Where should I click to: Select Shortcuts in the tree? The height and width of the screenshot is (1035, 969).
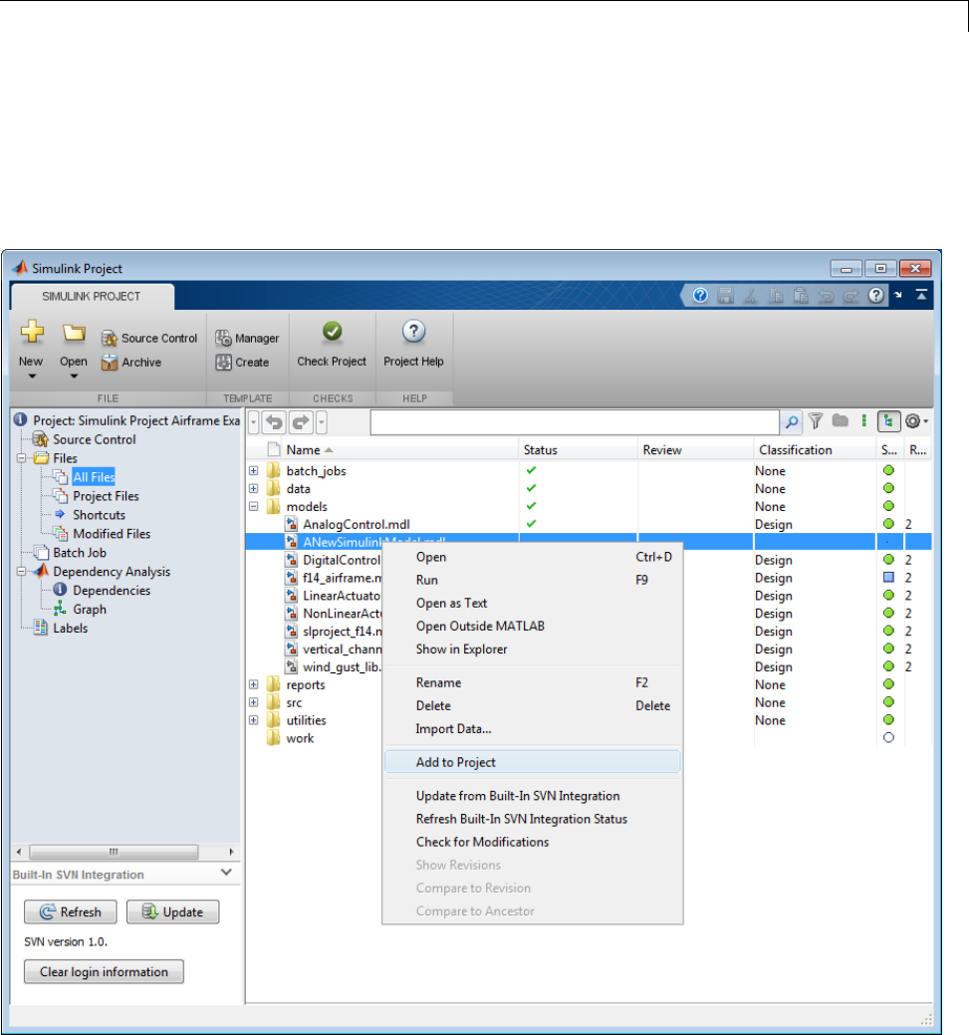pos(99,515)
